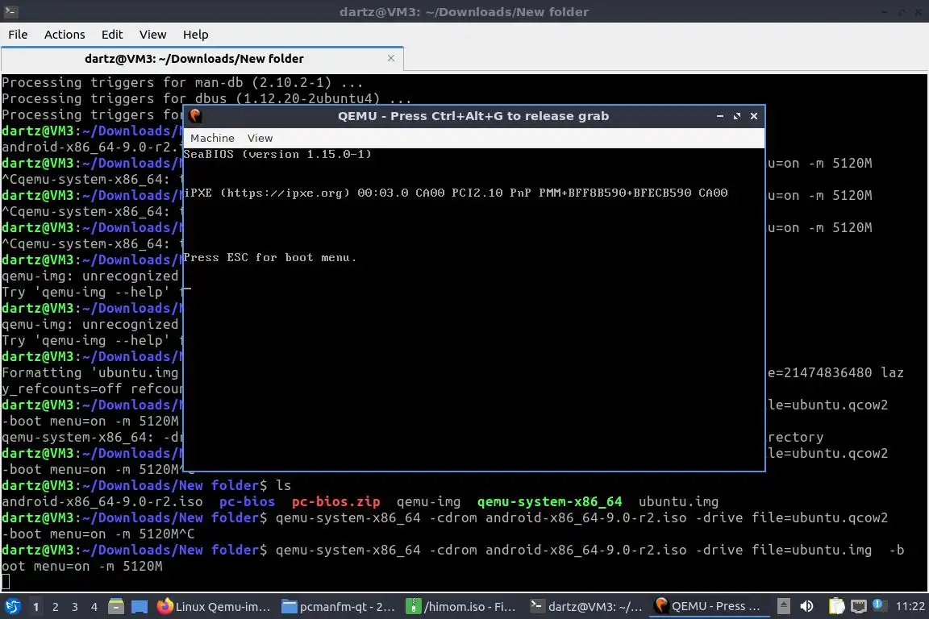Click 'pc-bios.zip' in the ls output
Screen dimensions: 929x619
point(335,501)
